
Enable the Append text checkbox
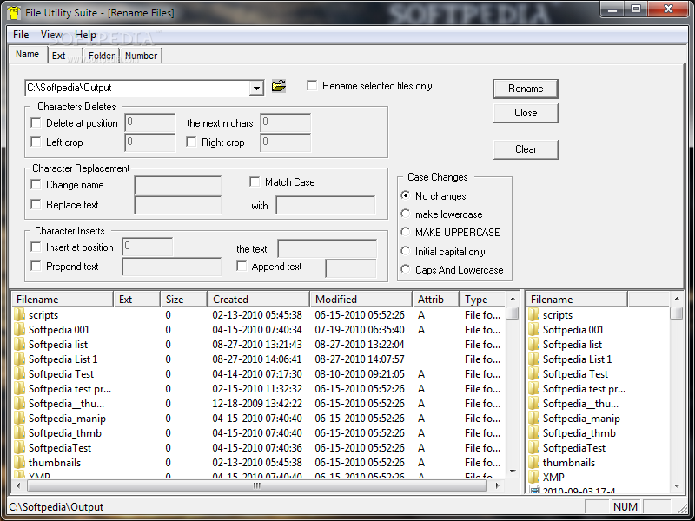pos(242,266)
